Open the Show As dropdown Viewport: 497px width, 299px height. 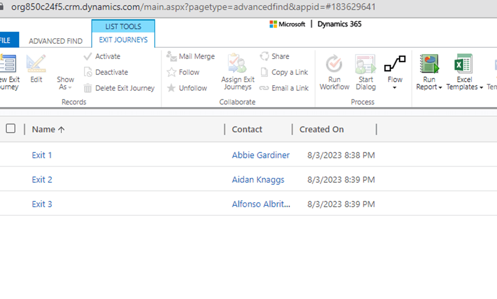coord(65,87)
